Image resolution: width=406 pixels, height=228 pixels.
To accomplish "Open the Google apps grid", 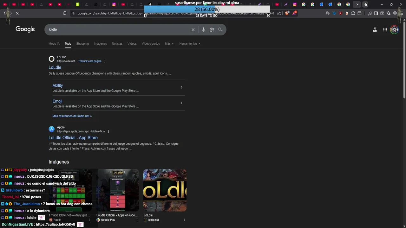I will coord(385,29).
